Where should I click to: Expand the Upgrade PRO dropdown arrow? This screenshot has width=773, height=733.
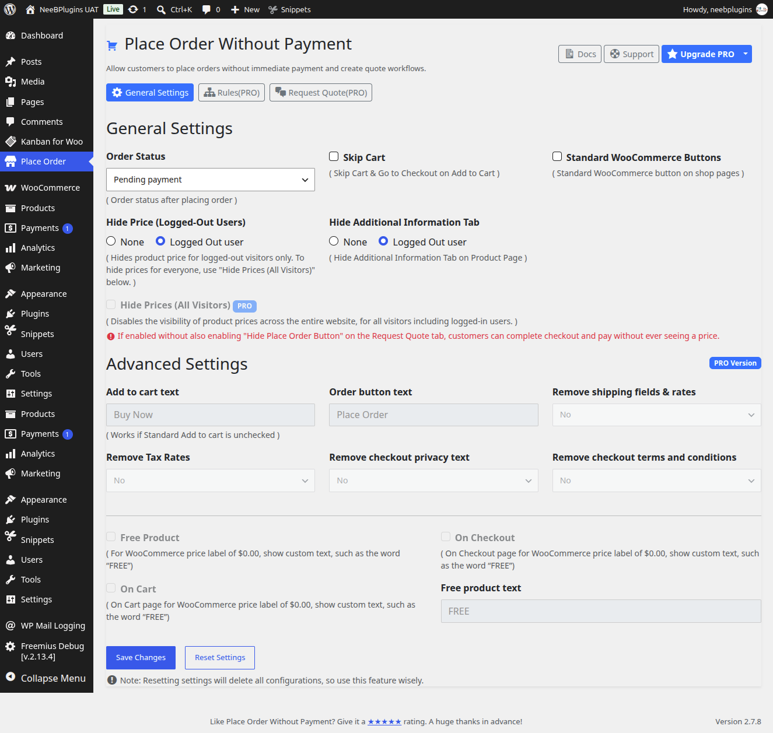(746, 54)
